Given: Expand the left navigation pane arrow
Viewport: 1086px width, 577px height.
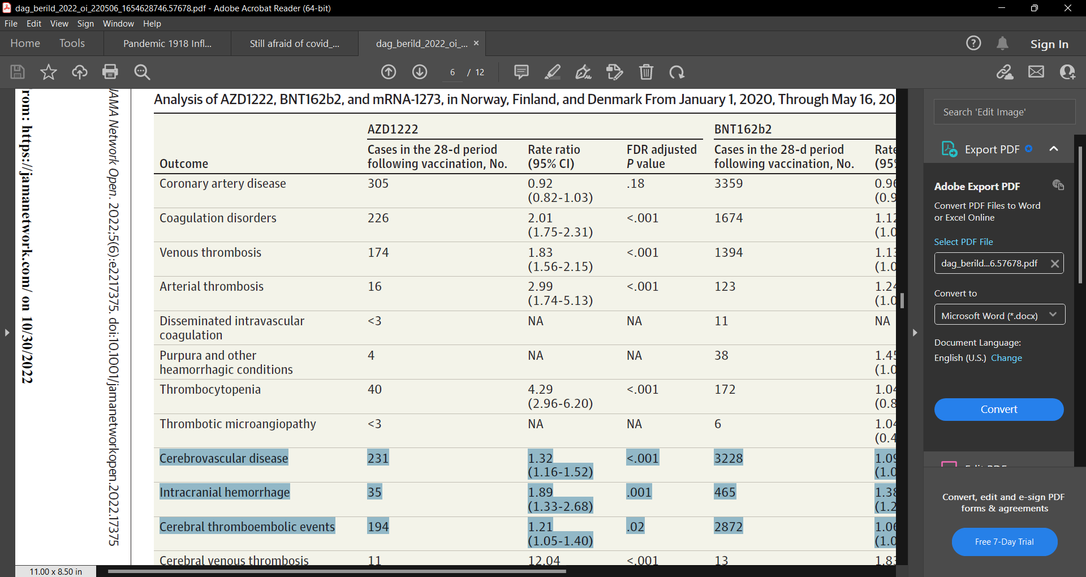Looking at the screenshot, I should (7, 333).
